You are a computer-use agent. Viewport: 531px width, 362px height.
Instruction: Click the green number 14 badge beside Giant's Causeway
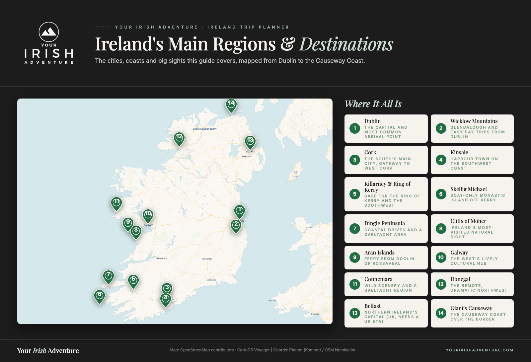point(441,313)
